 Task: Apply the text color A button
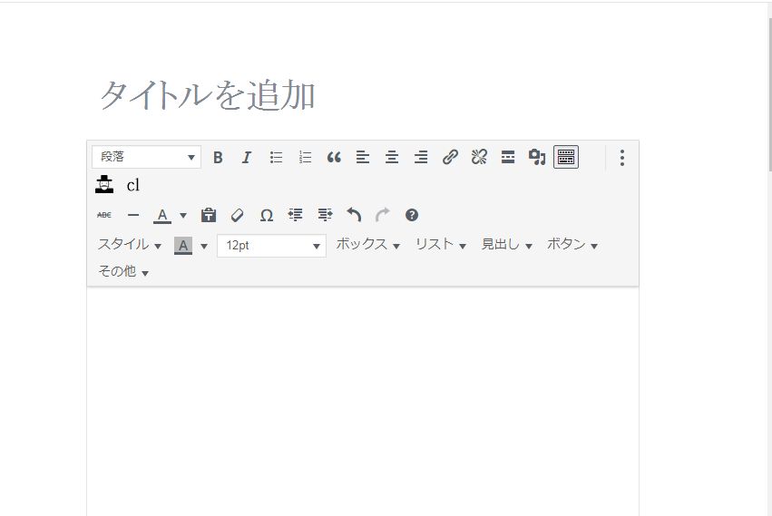click(x=162, y=216)
